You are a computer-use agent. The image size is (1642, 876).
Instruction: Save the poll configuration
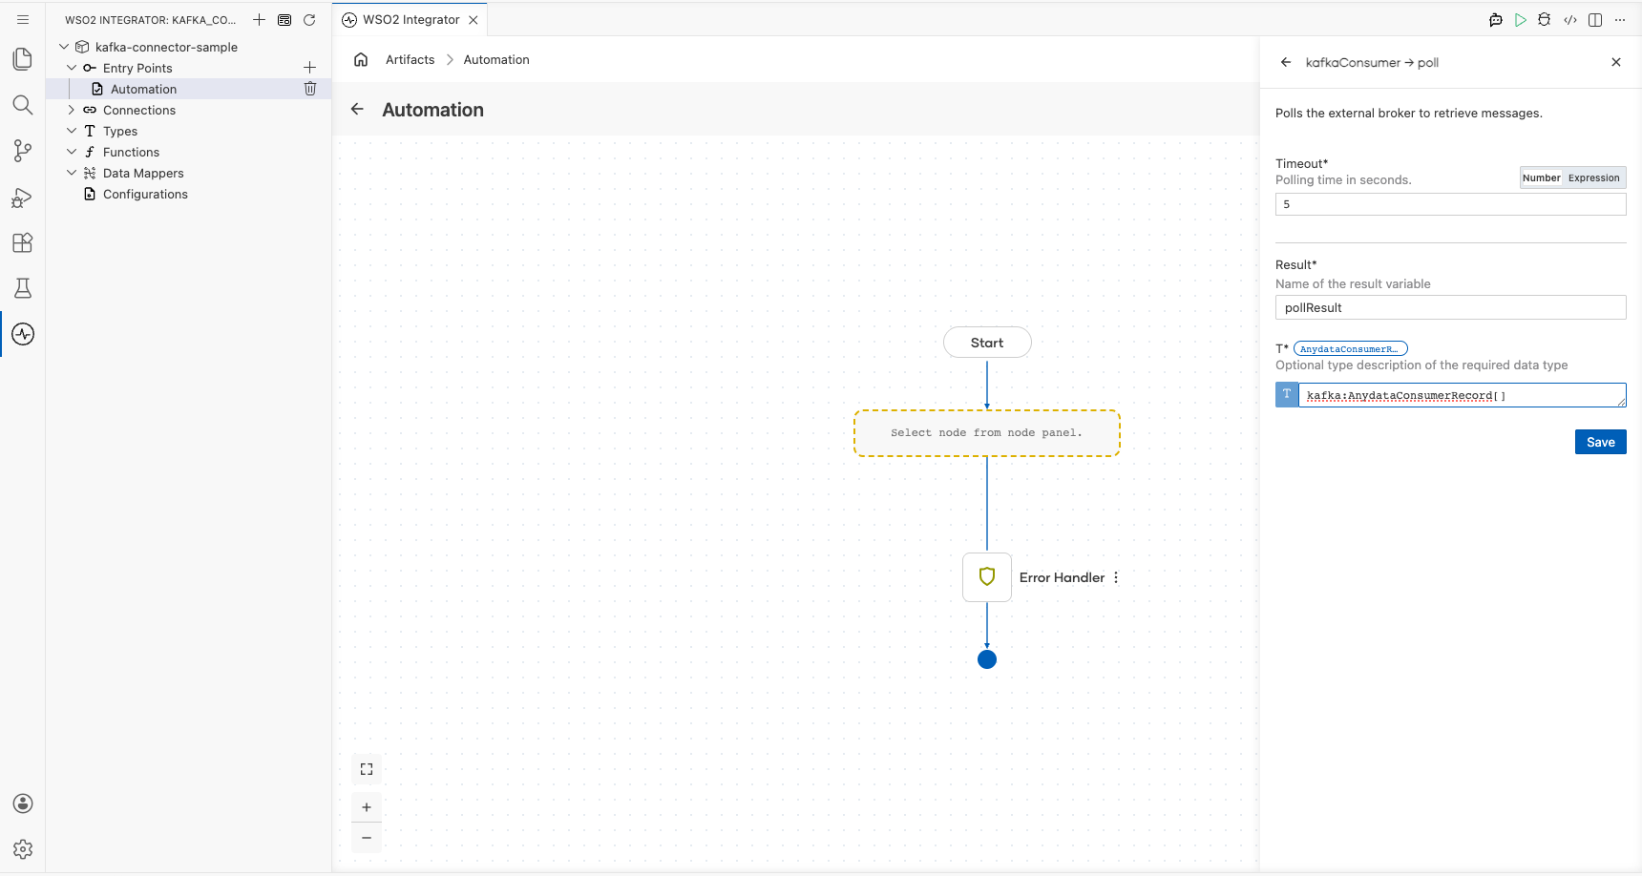(x=1600, y=442)
